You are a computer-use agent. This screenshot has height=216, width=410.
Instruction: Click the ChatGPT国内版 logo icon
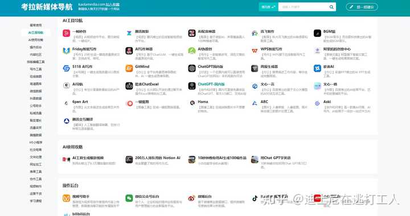point(192,68)
